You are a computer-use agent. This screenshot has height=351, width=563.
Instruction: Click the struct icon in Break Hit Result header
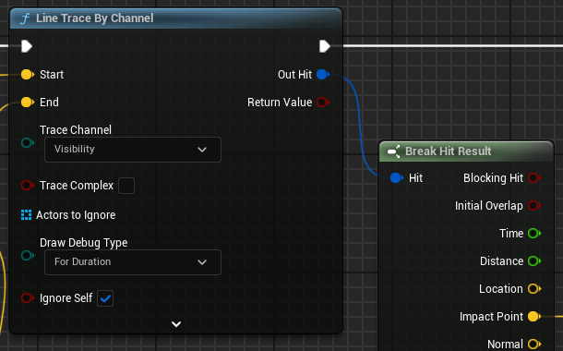(394, 151)
